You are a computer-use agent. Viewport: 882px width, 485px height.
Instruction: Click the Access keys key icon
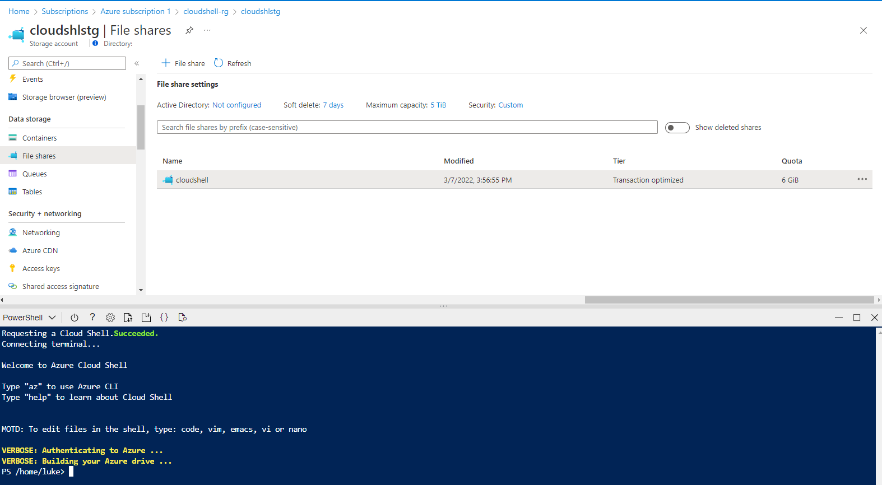tap(12, 268)
